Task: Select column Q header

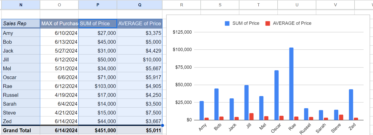Action: coord(139,5)
